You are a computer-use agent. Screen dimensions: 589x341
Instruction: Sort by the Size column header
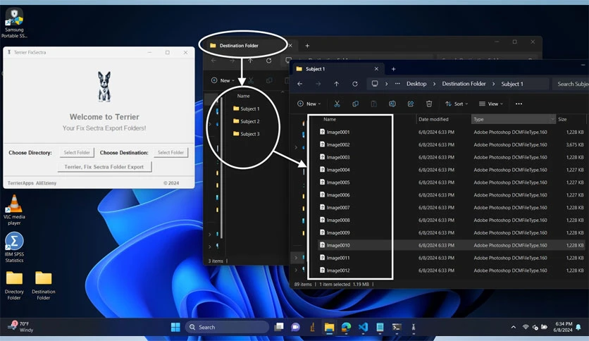coord(562,119)
